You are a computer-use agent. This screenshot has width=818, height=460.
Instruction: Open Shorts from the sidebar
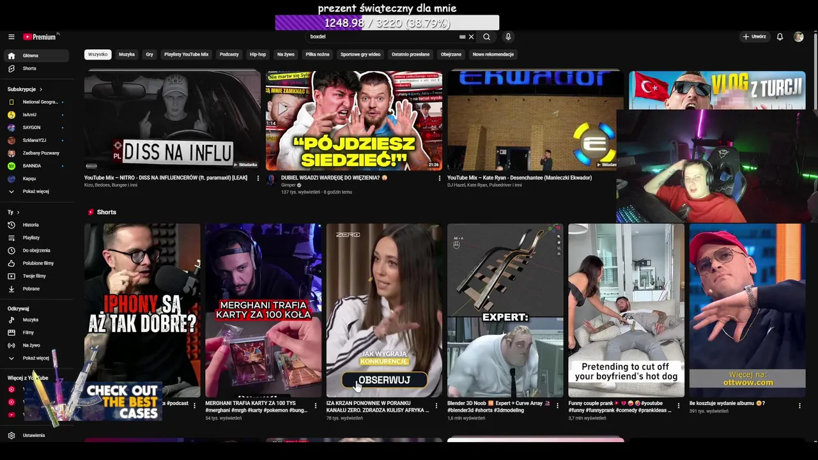[36, 68]
